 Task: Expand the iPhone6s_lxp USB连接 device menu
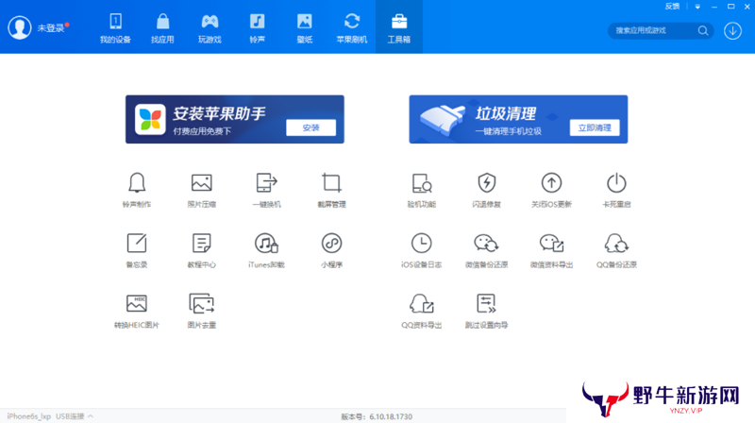(50, 416)
